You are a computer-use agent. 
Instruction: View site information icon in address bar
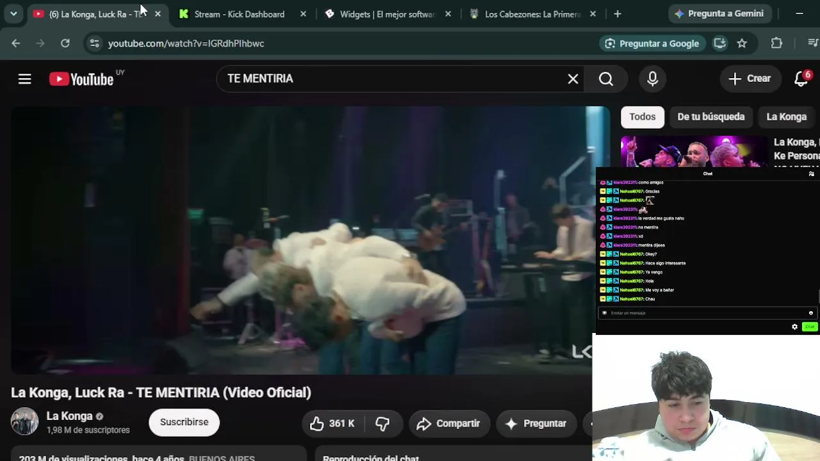pyautogui.click(x=94, y=44)
